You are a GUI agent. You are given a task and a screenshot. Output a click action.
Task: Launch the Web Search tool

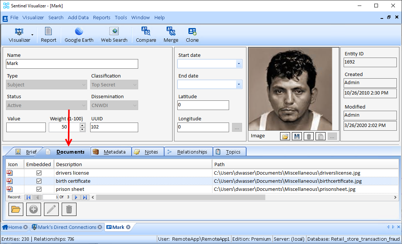pyautogui.click(x=114, y=34)
